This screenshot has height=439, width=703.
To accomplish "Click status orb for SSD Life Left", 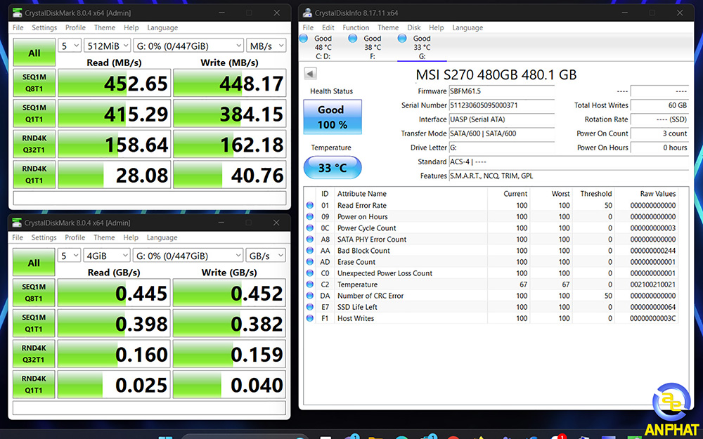I will 310,307.
